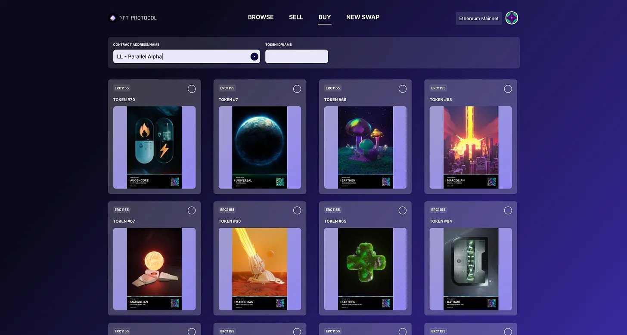
Task: Click the TOKEN #67 title text
Action: (x=124, y=221)
